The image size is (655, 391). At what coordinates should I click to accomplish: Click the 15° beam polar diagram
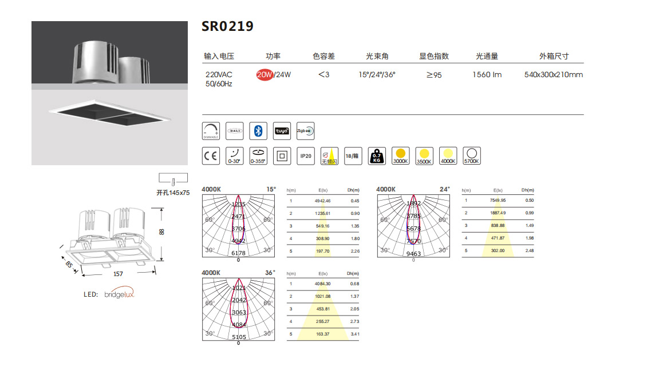click(239, 226)
